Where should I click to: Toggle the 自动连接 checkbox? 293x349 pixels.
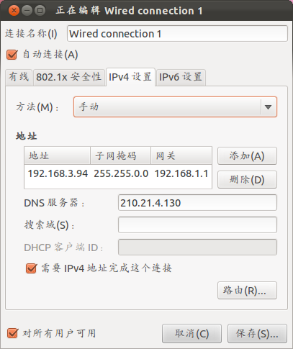(12, 55)
